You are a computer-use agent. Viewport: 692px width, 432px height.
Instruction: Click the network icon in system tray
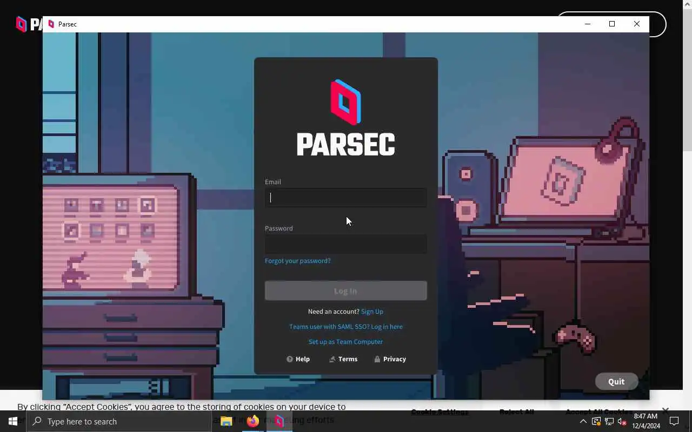(x=609, y=422)
